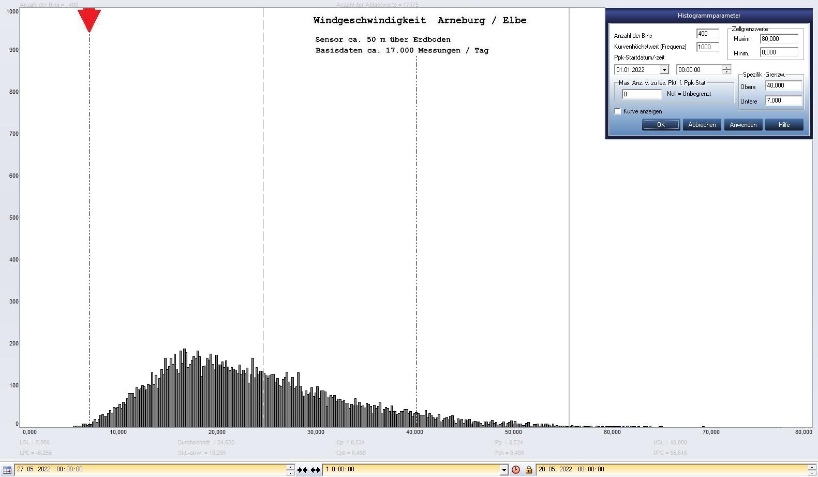This screenshot has height=477, width=818.
Task: Click the Ppk start time spinner arrows
Action: tap(726, 70)
